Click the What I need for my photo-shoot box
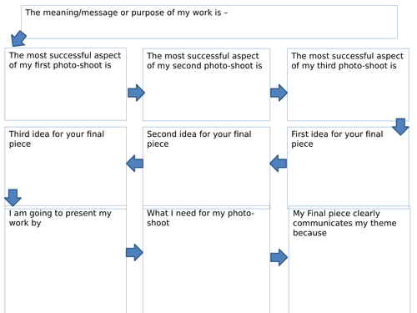417x313 pixels. (x=206, y=260)
